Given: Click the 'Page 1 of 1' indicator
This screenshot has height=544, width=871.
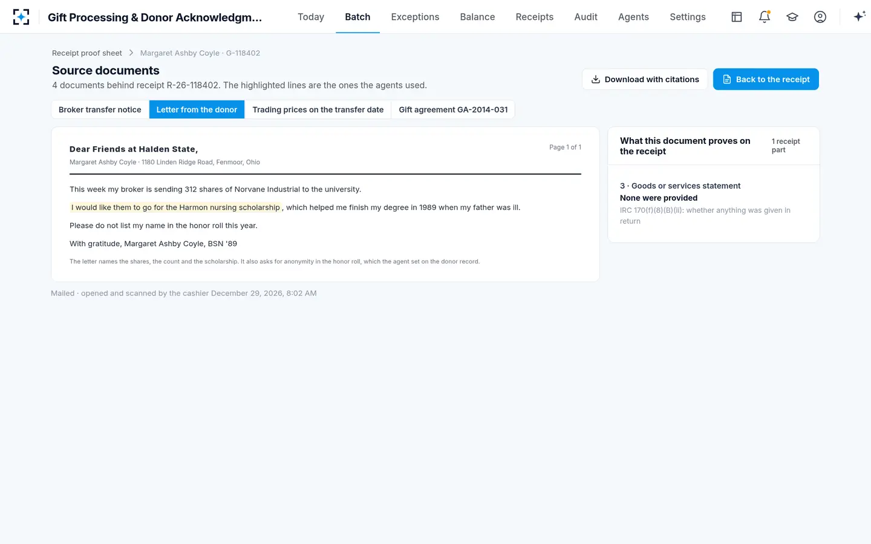Looking at the screenshot, I should 565,147.
